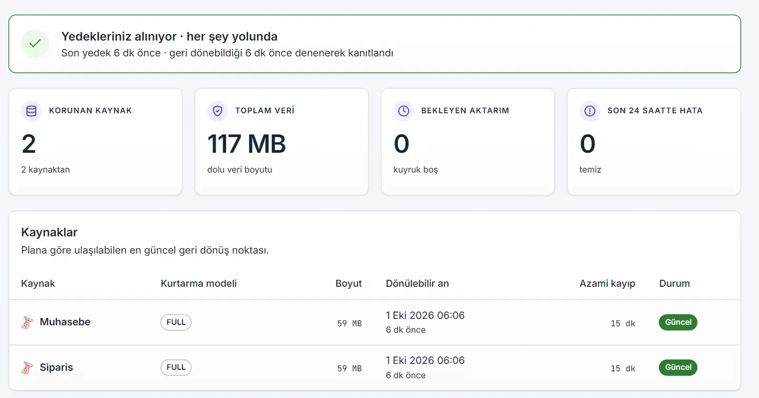Select the FULL badge in the Muhasebe row

pos(176,322)
